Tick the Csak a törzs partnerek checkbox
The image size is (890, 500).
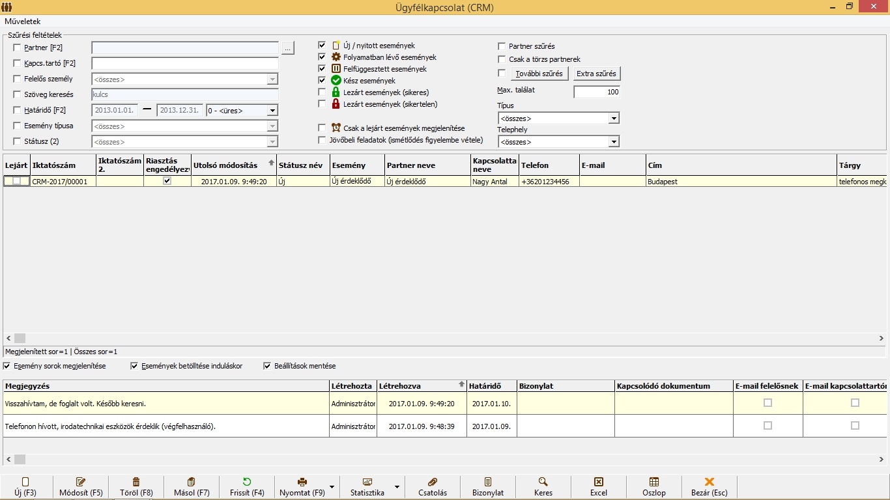502,59
